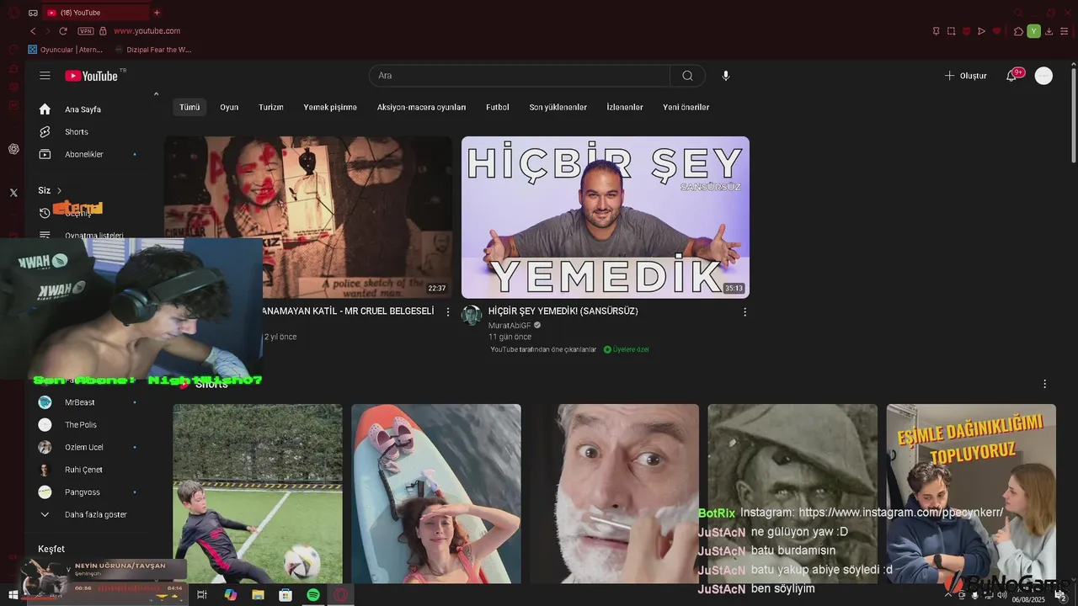Select the Turizm filter chip
The image size is (1078, 606).
pyautogui.click(x=270, y=107)
